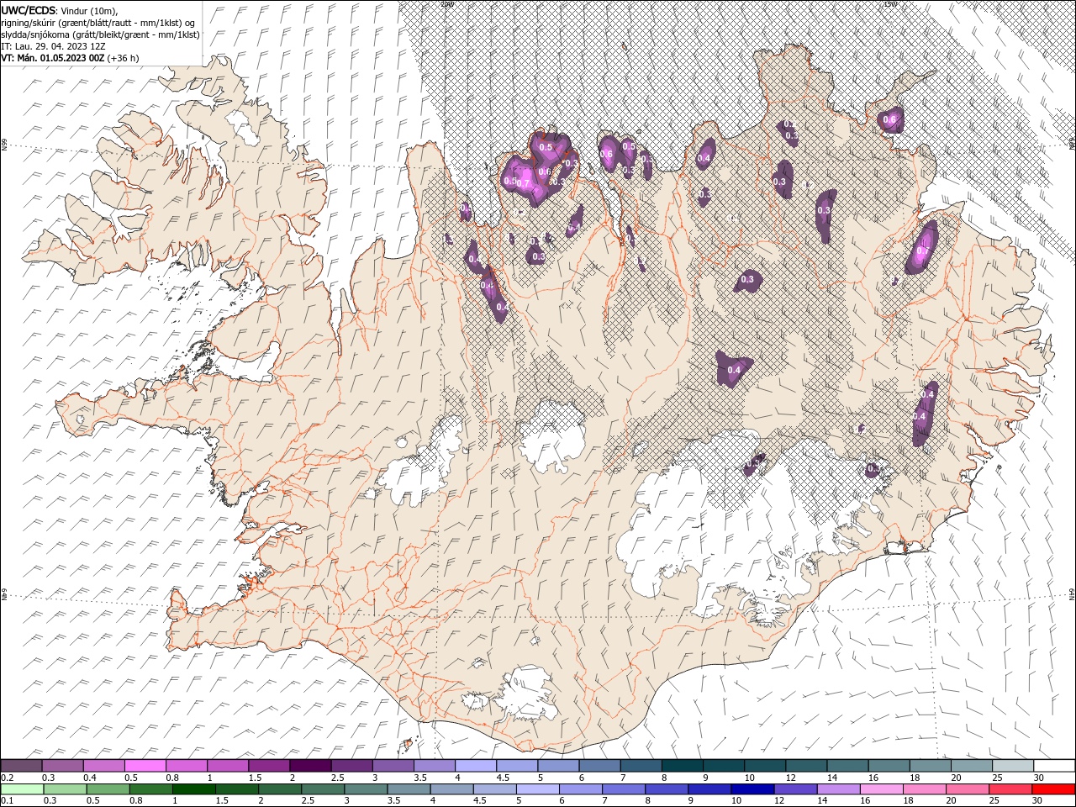The width and height of the screenshot is (1076, 807).
Task: Select the slate blue 6 snow scale swatch
Action: pos(600,766)
